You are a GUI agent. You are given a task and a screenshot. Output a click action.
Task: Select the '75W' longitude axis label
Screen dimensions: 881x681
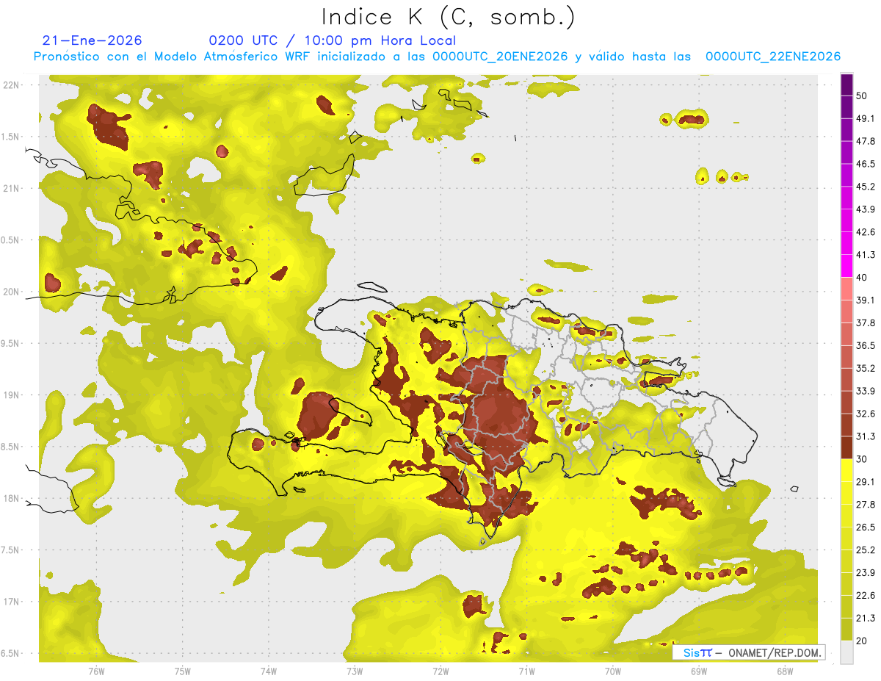point(182,671)
